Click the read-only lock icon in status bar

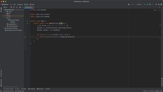point(161,91)
